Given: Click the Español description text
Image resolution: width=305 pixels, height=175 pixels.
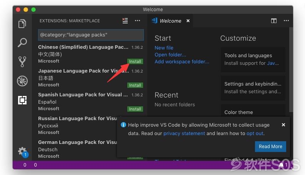Looking at the screenshot, I should pos(47,102).
